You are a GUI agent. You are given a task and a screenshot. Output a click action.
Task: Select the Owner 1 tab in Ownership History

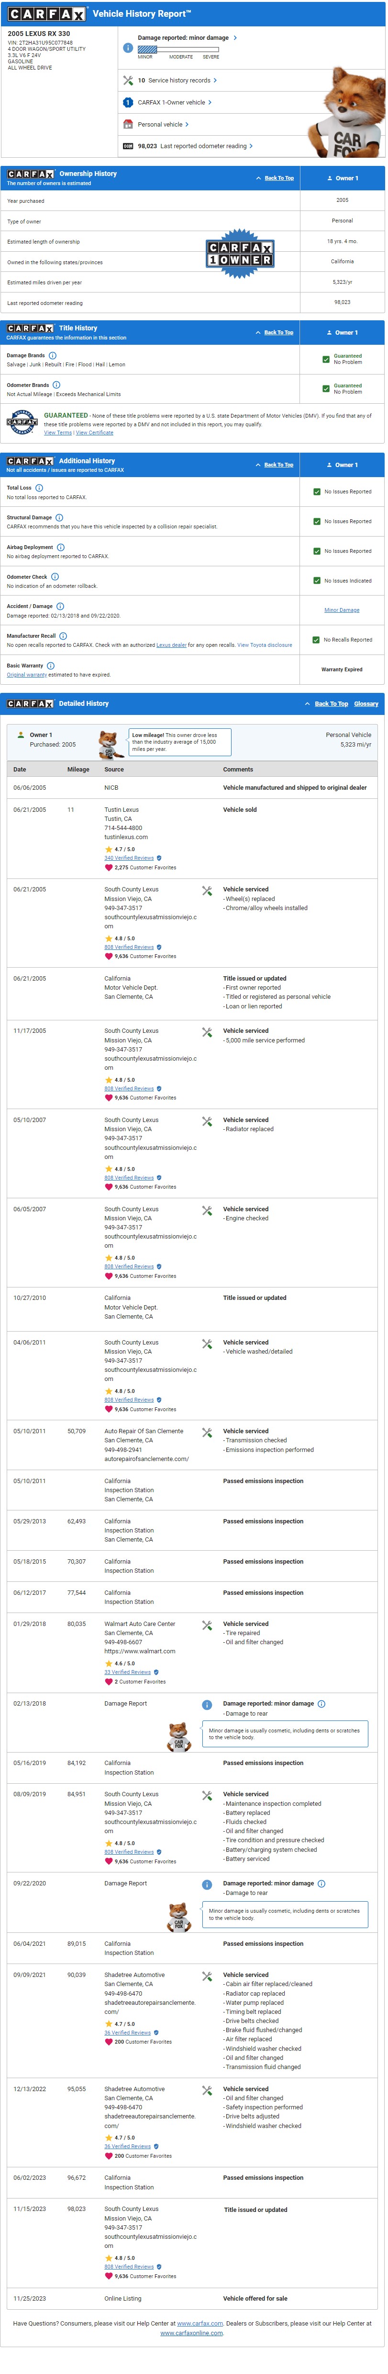tap(342, 179)
